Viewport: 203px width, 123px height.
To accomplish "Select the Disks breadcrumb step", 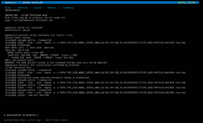I will 8,8.
